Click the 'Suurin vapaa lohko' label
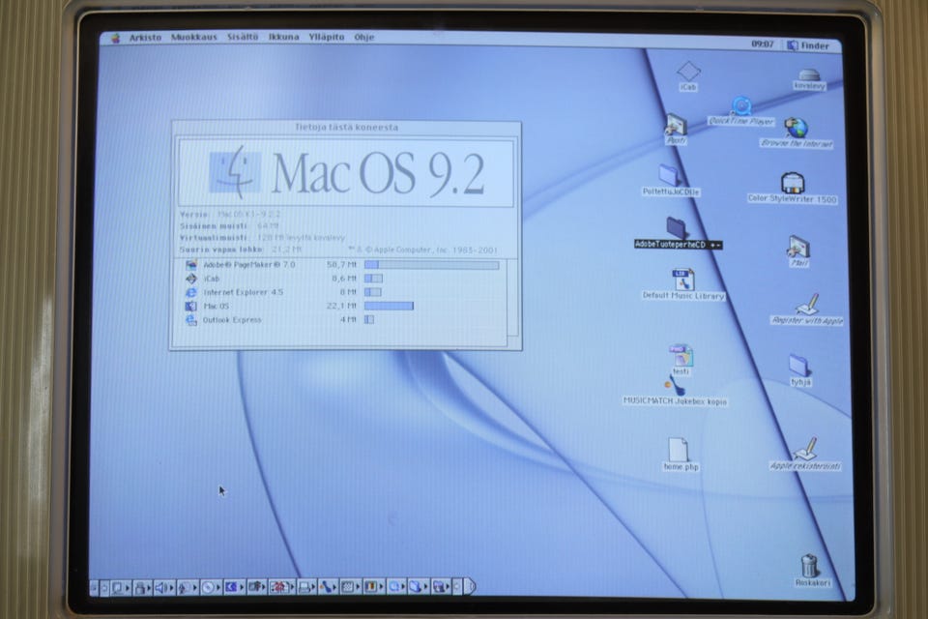Screen dimensions: 928x619 (x=220, y=250)
